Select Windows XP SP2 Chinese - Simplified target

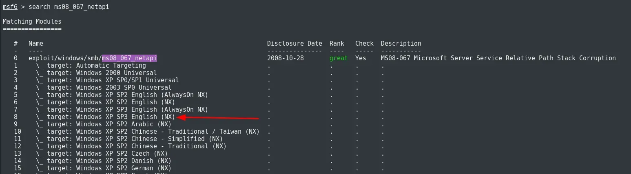tap(129, 139)
